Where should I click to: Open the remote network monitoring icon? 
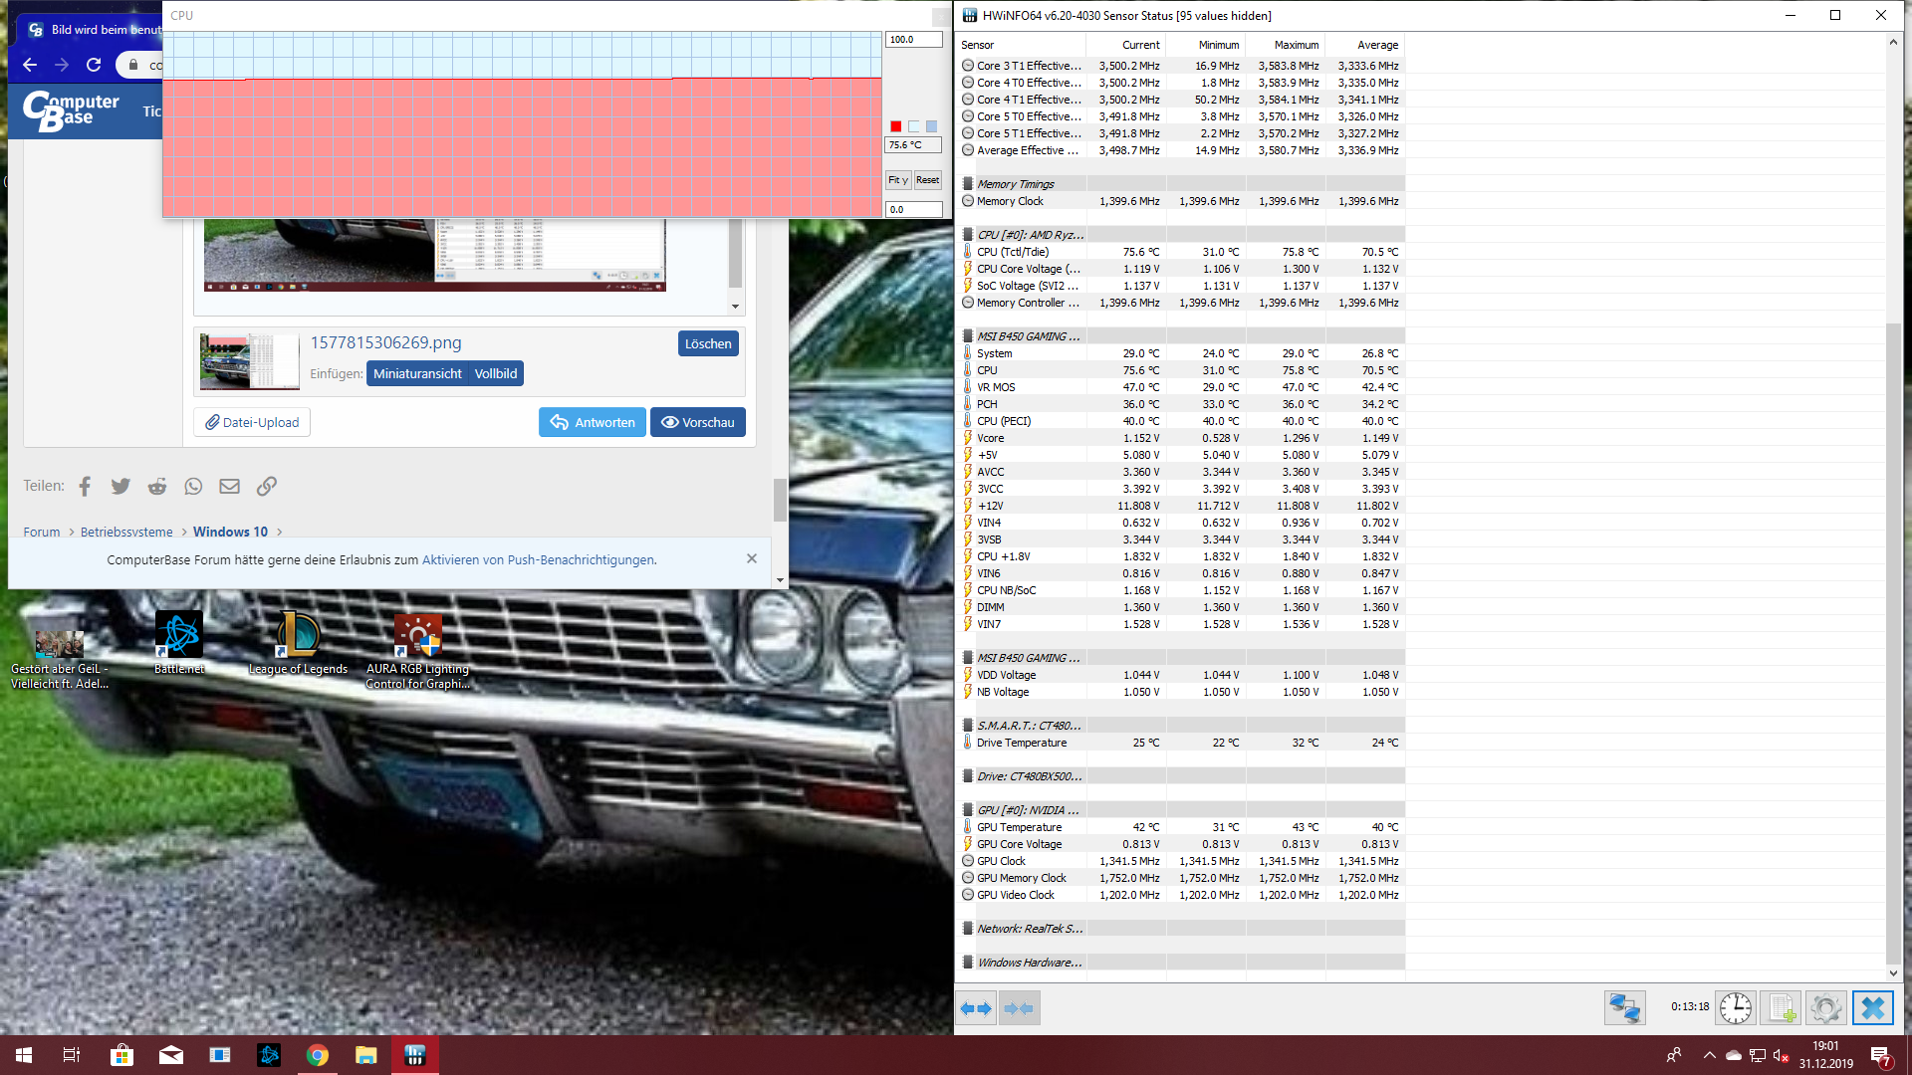(x=1624, y=1008)
